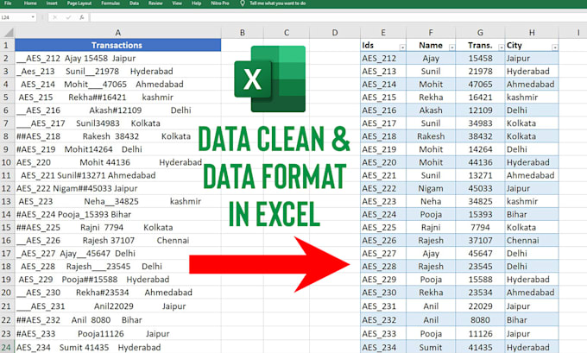Viewport: 587px width, 353px height.
Task: Click the 'Tell me what you want to do' box
Action: (x=277, y=3)
